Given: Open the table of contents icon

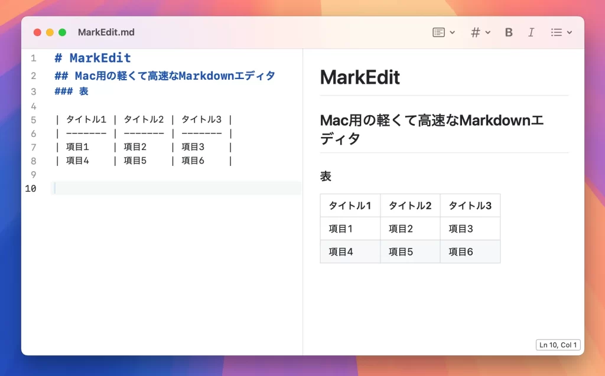Looking at the screenshot, I should pyautogui.click(x=438, y=32).
